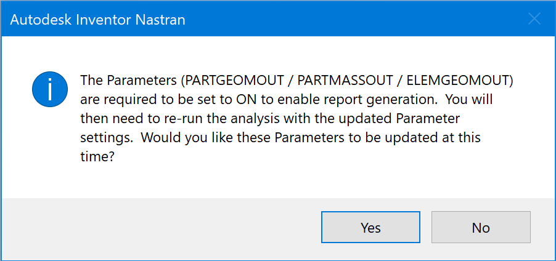This screenshot has height=261, width=556.
Task: Click the Autodesk Inventor Nastran title text
Action: coord(97,20)
